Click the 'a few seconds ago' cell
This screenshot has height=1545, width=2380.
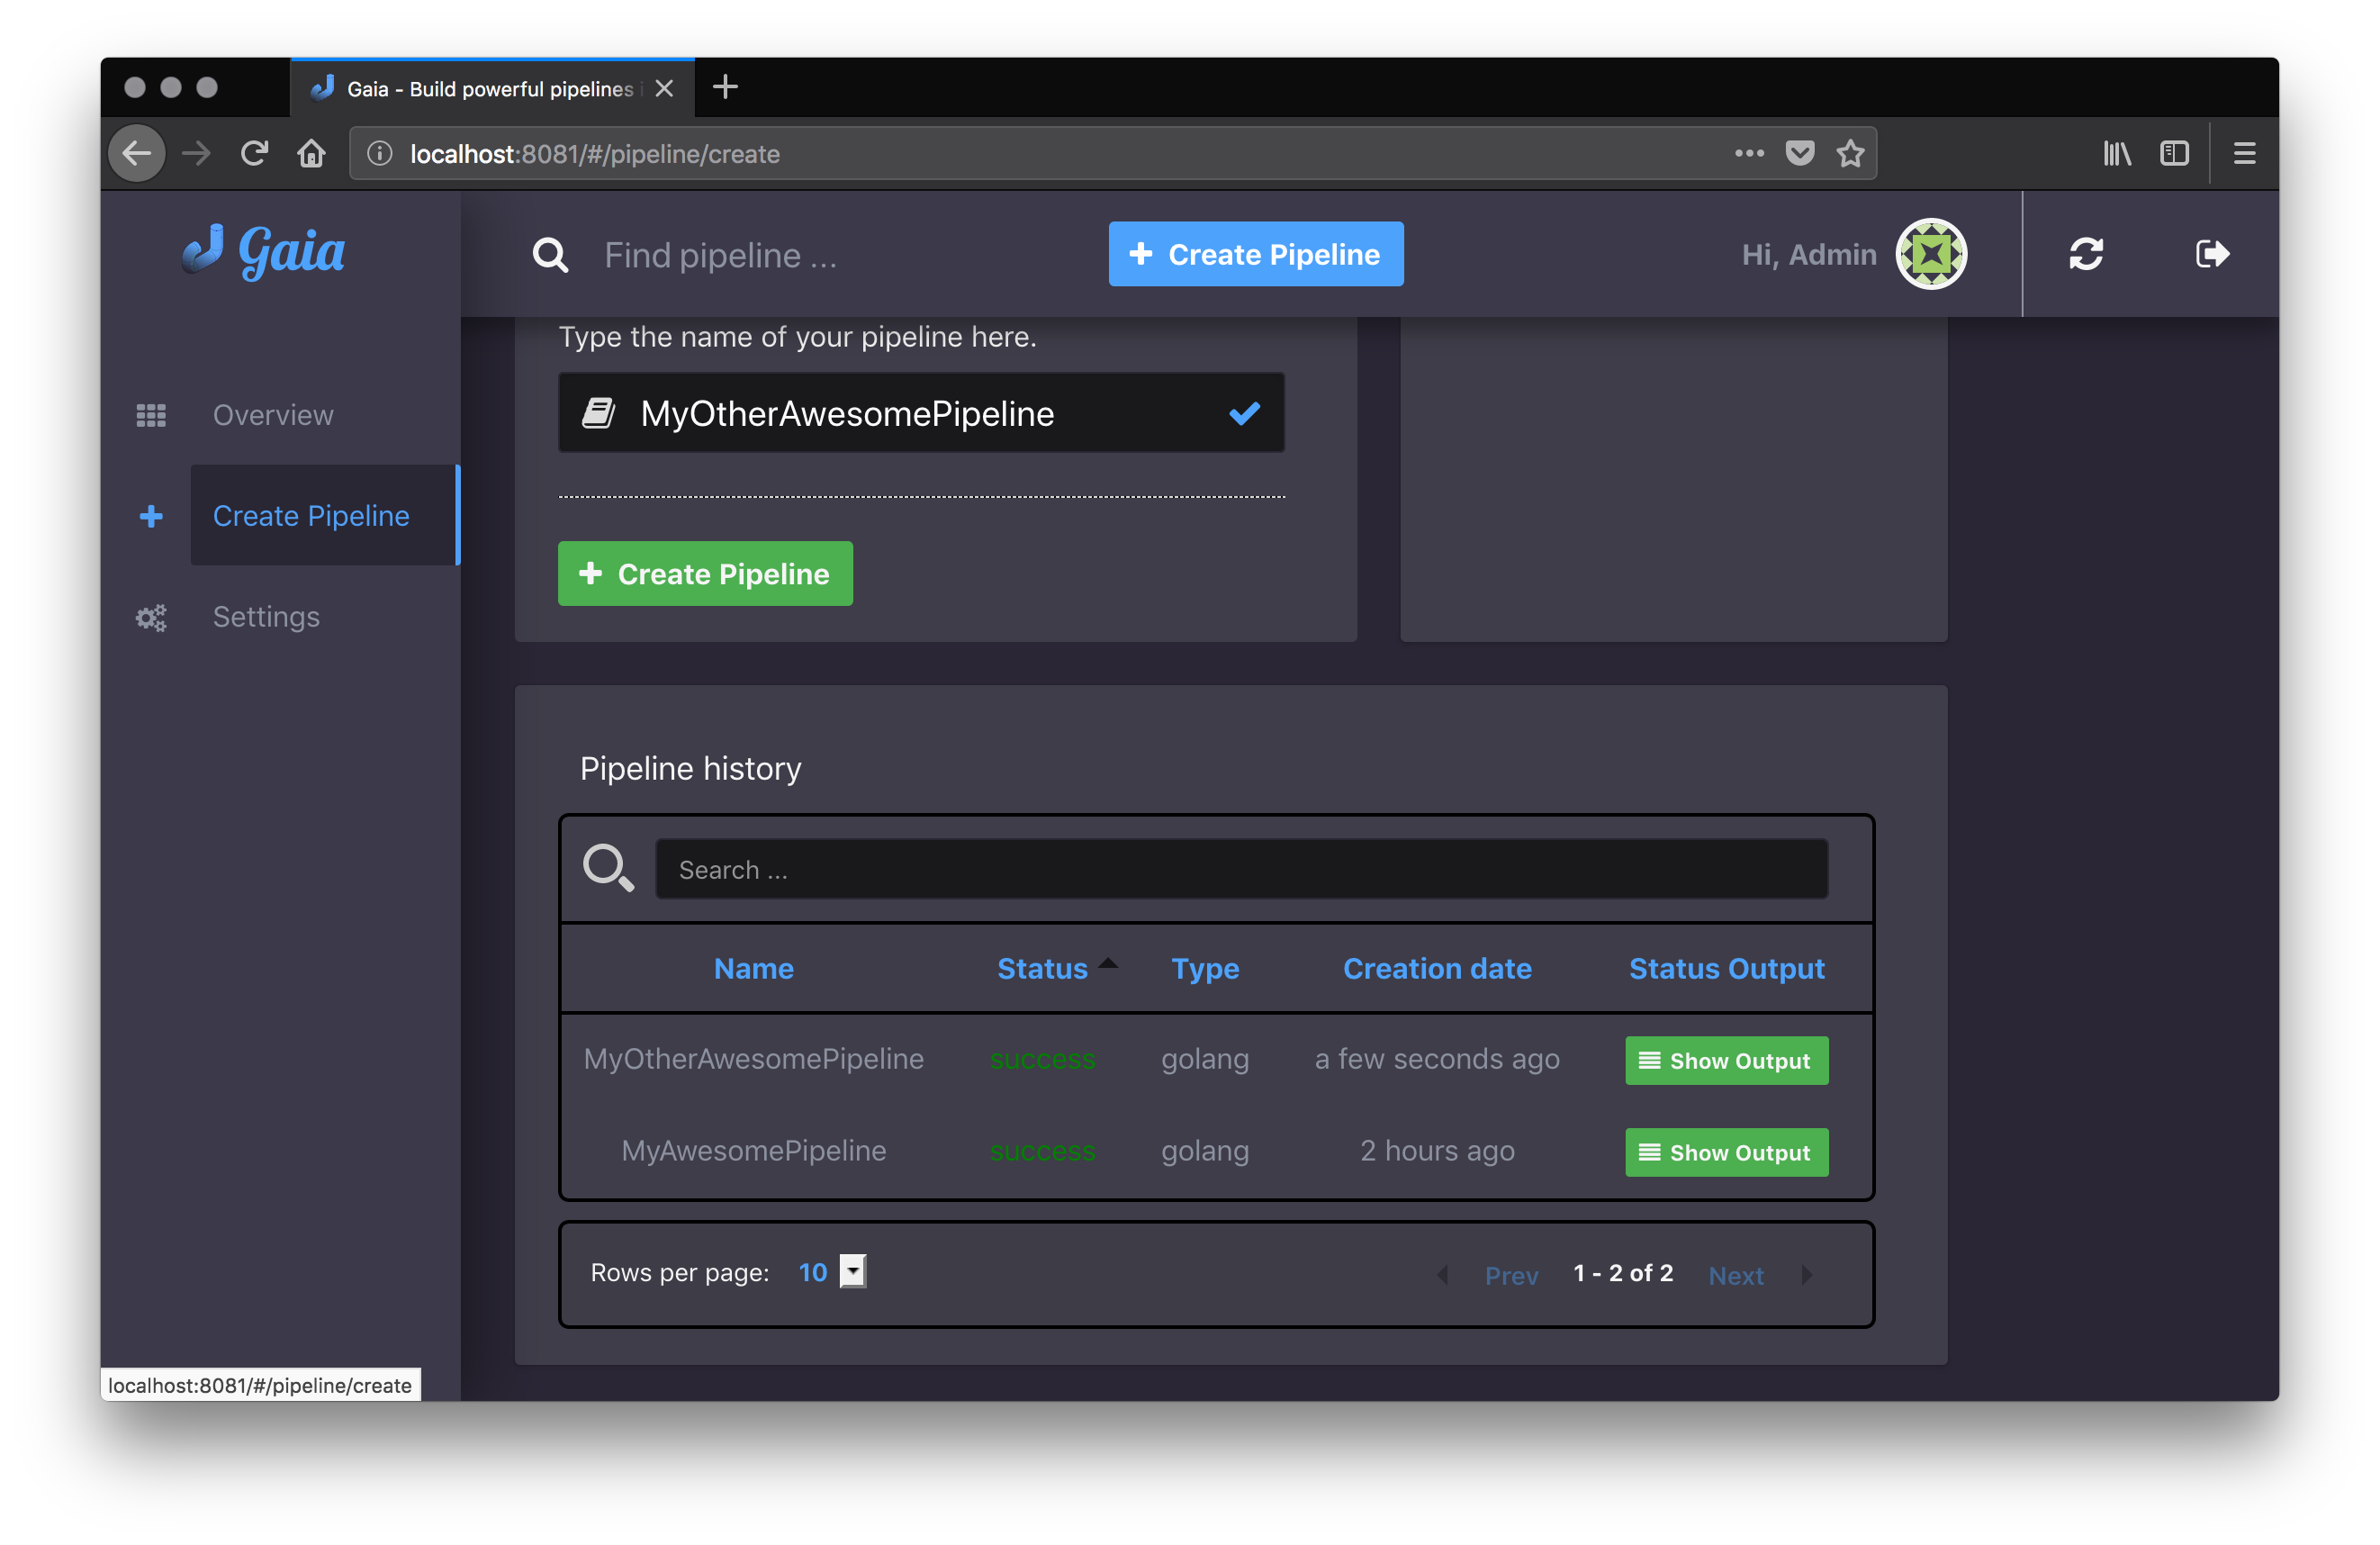tap(1436, 1059)
